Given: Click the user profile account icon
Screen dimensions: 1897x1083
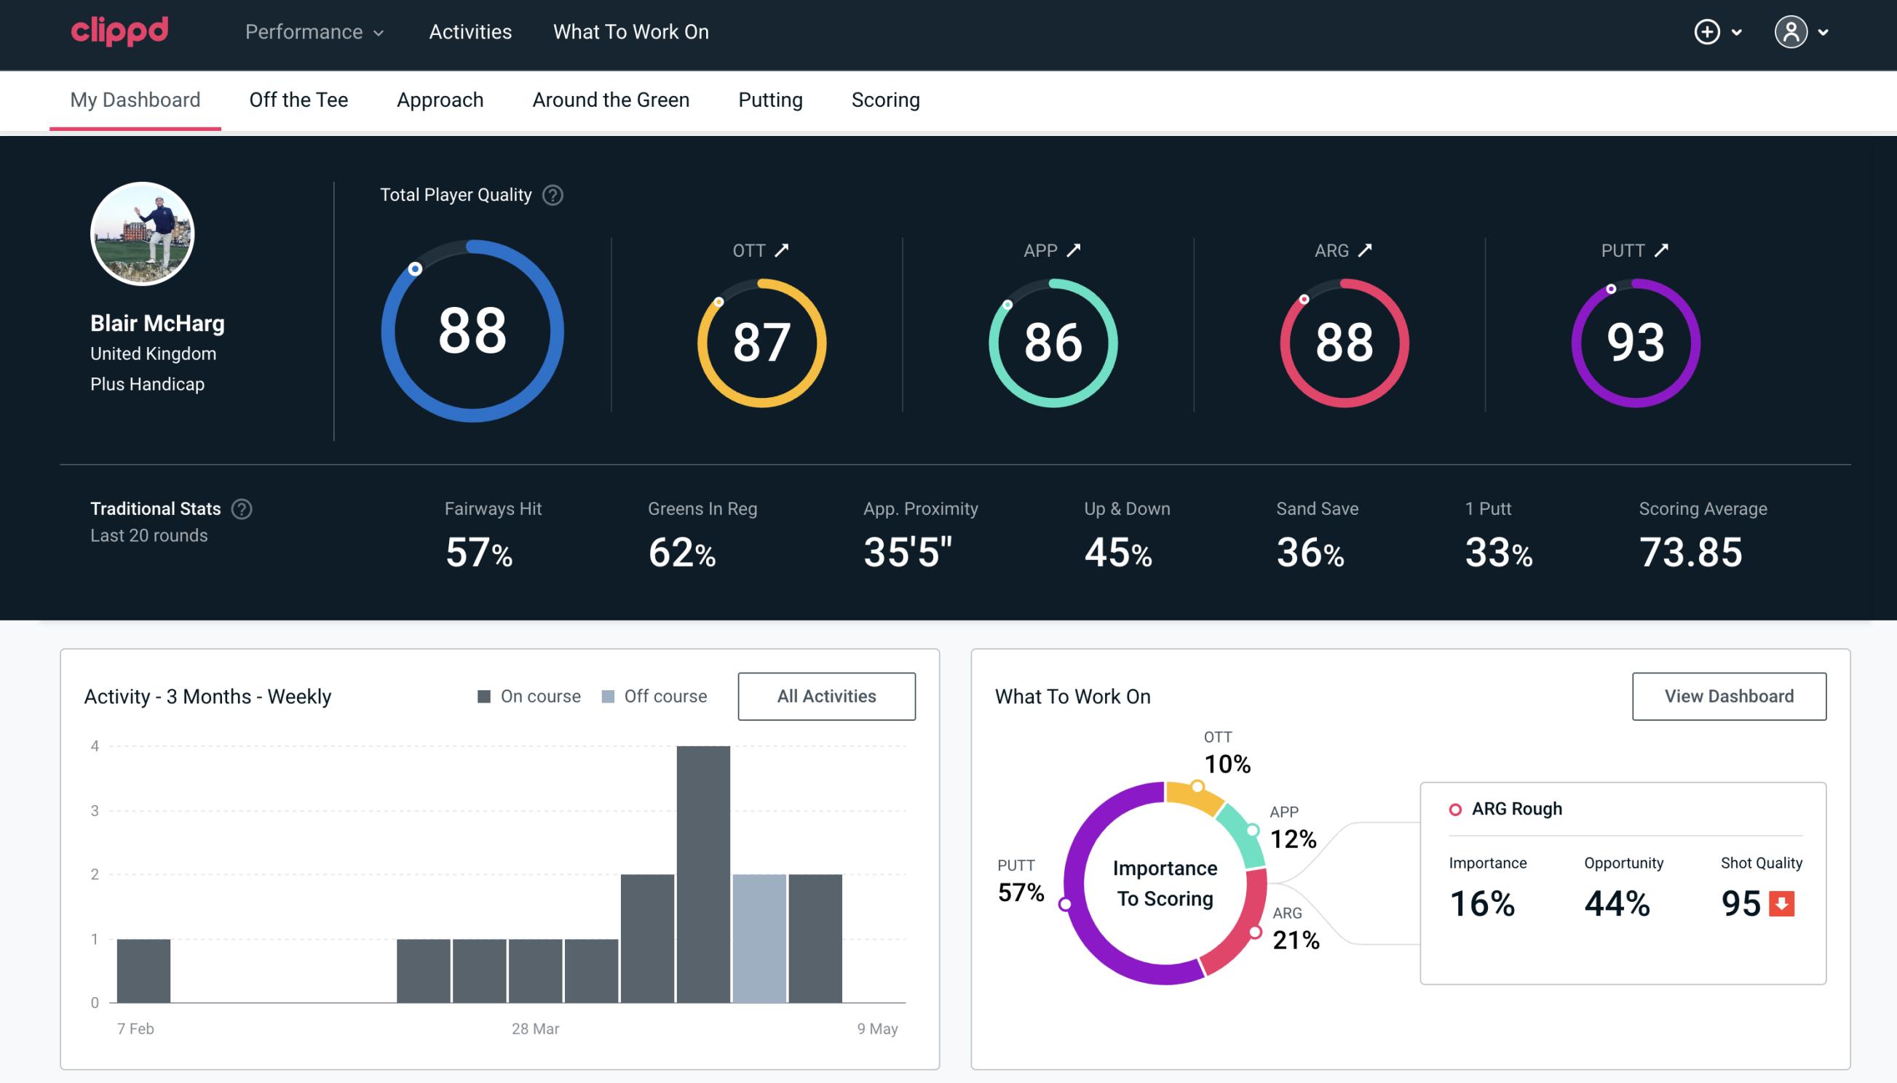Looking at the screenshot, I should click(x=1791, y=33).
